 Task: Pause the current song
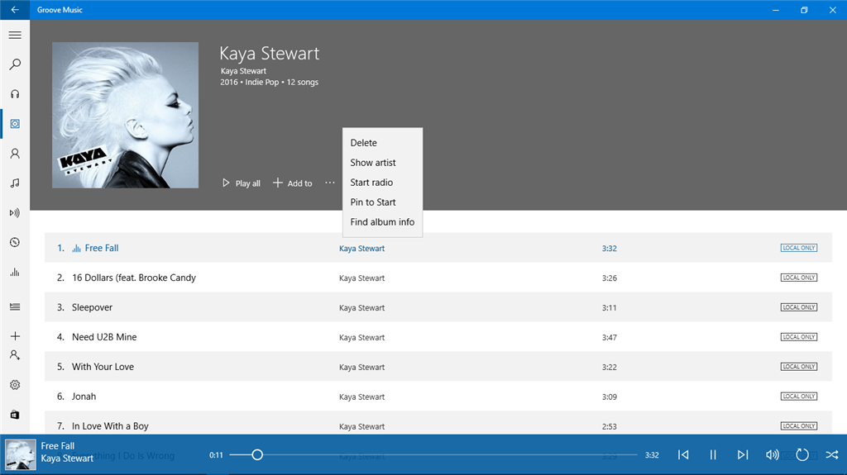pyautogui.click(x=713, y=455)
